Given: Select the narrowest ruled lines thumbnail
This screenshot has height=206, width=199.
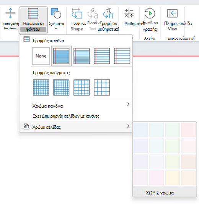Looking at the screenshot, I should pos(61,56).
